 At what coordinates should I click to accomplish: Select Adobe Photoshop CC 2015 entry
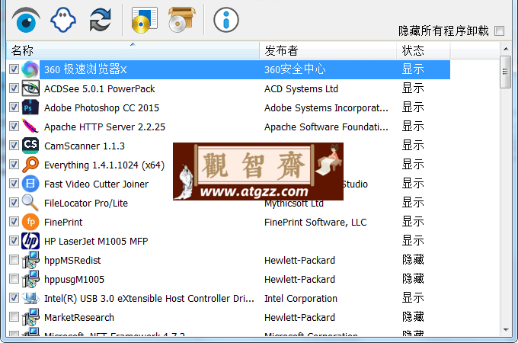click(x=101, y=108)
